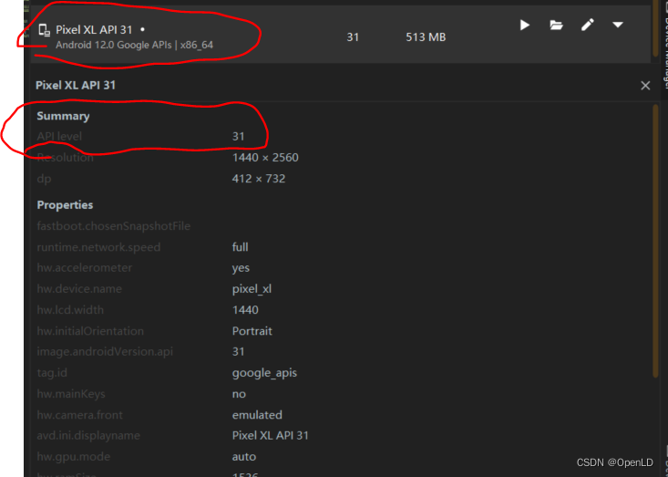Viewport: 668px width, 477px height.
Task: Open the device actions dropdown arrow
Action: coord(618,25)
